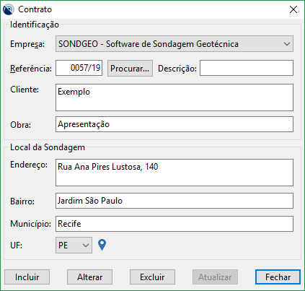Open the Empresa dropdown list
The image size is (305, 291).
(x=174, y=44)
